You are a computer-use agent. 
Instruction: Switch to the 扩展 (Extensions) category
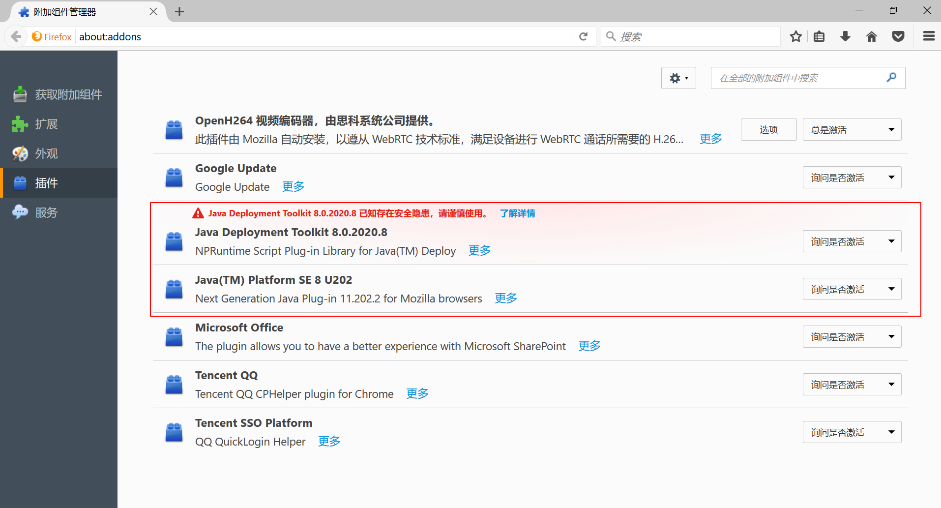click(x=47, y=124)
